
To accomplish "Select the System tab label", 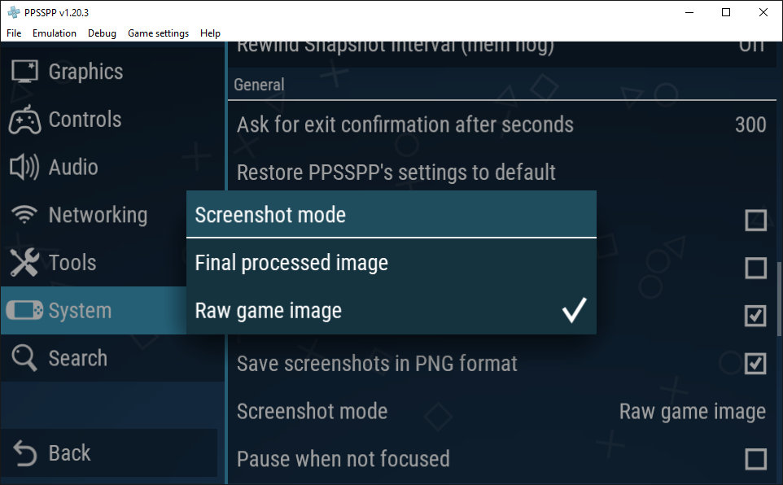I will pyautogui.click(x=80, y=311).
